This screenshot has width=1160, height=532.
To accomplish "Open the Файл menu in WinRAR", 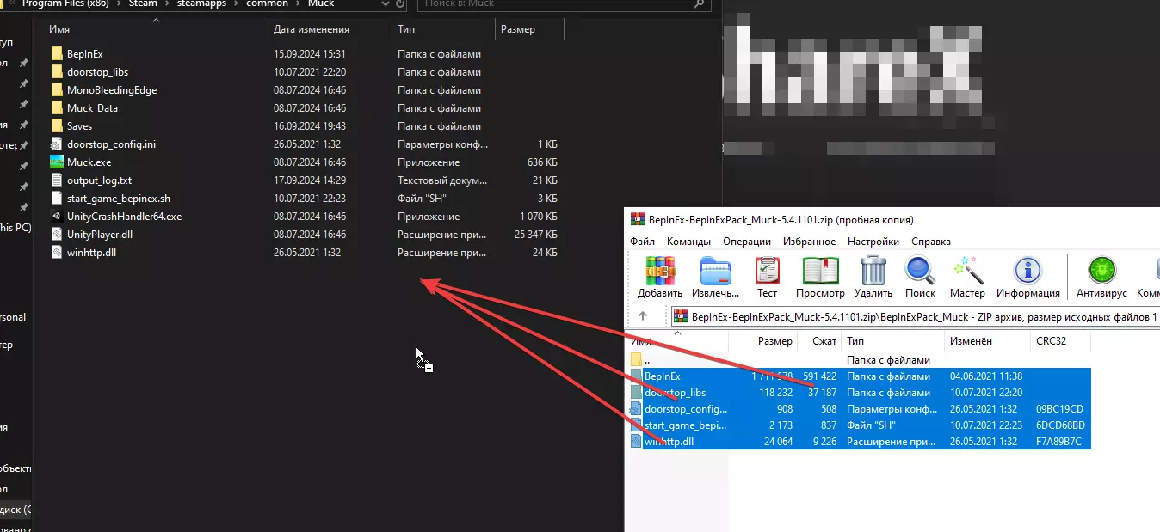I will coord(643,242).
